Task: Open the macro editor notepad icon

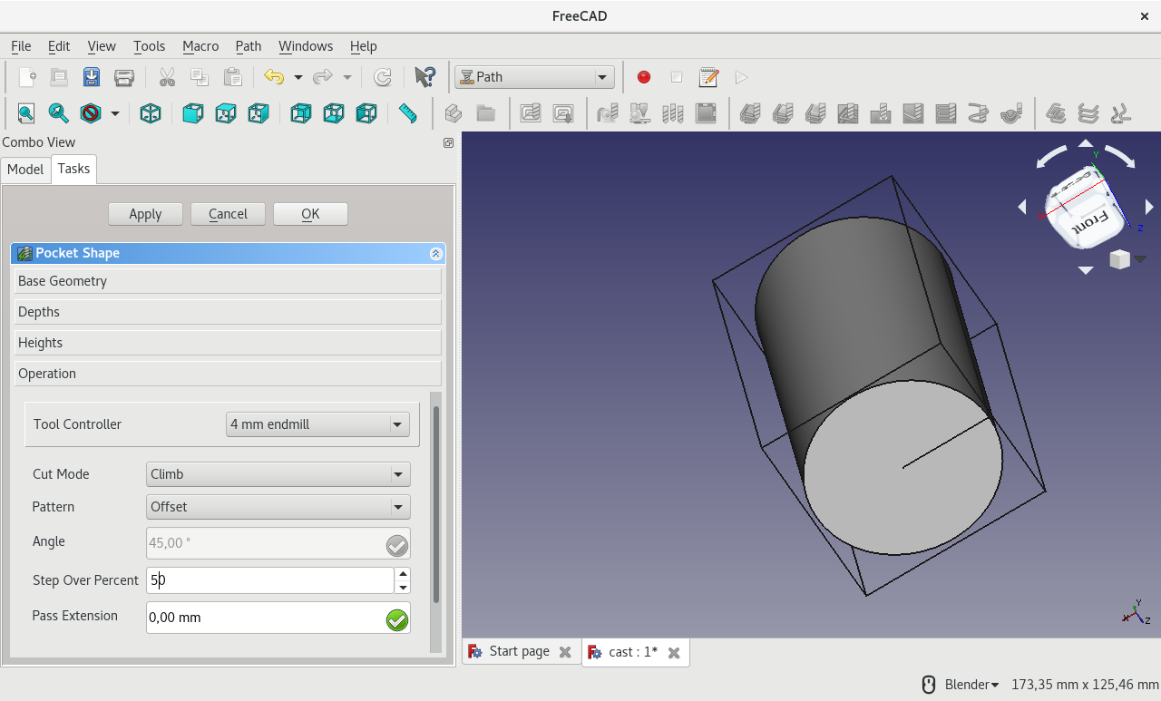Action: click(x=708, y=77)
